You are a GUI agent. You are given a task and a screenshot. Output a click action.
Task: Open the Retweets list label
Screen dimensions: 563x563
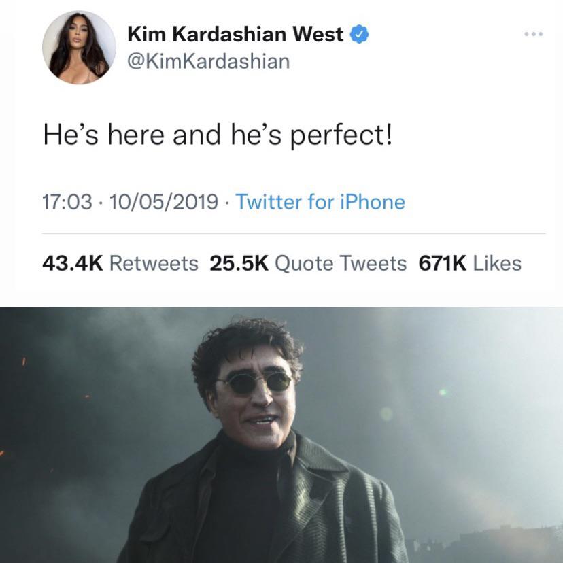[x=154, y=263]
